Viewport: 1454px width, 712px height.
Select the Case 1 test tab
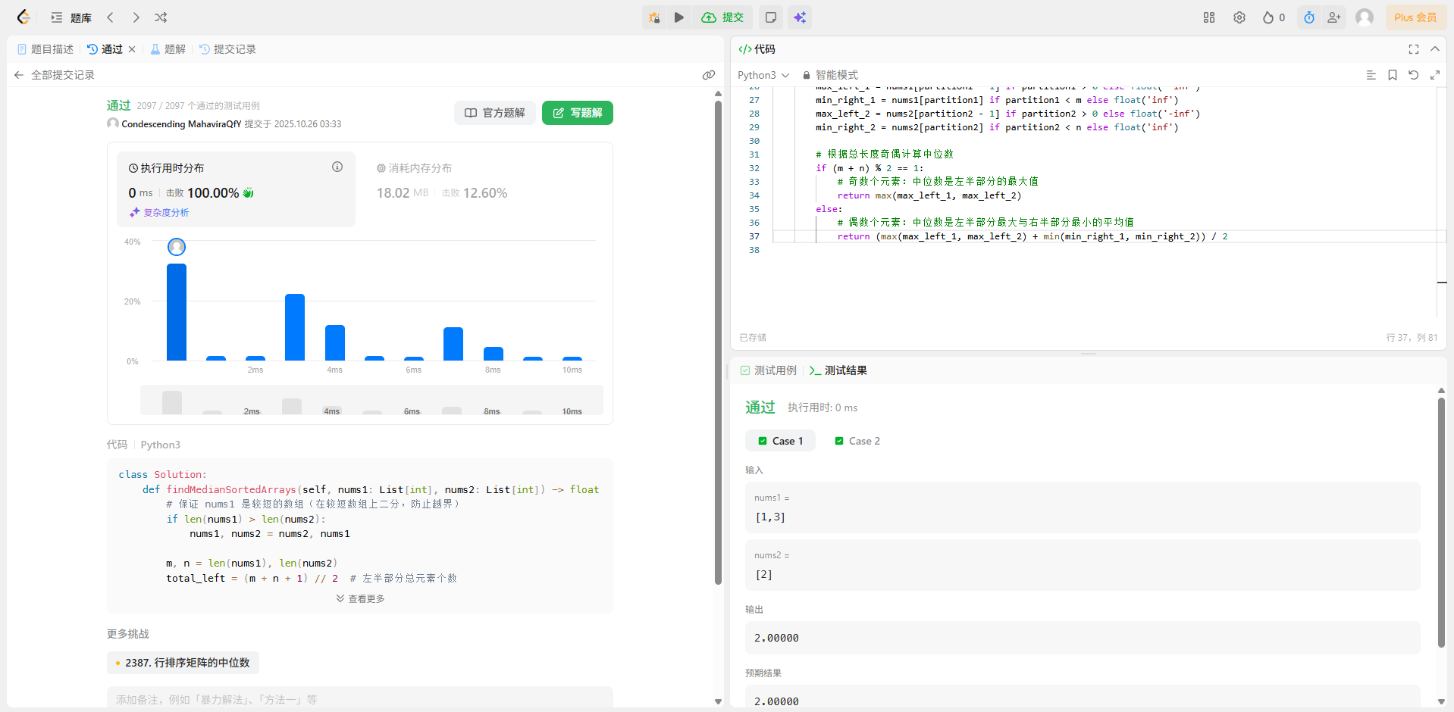coord(780,441)
